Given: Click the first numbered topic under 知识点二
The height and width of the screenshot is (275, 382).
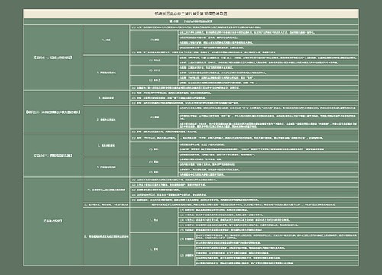Looking at the screenshot, I should coord(106,98).
